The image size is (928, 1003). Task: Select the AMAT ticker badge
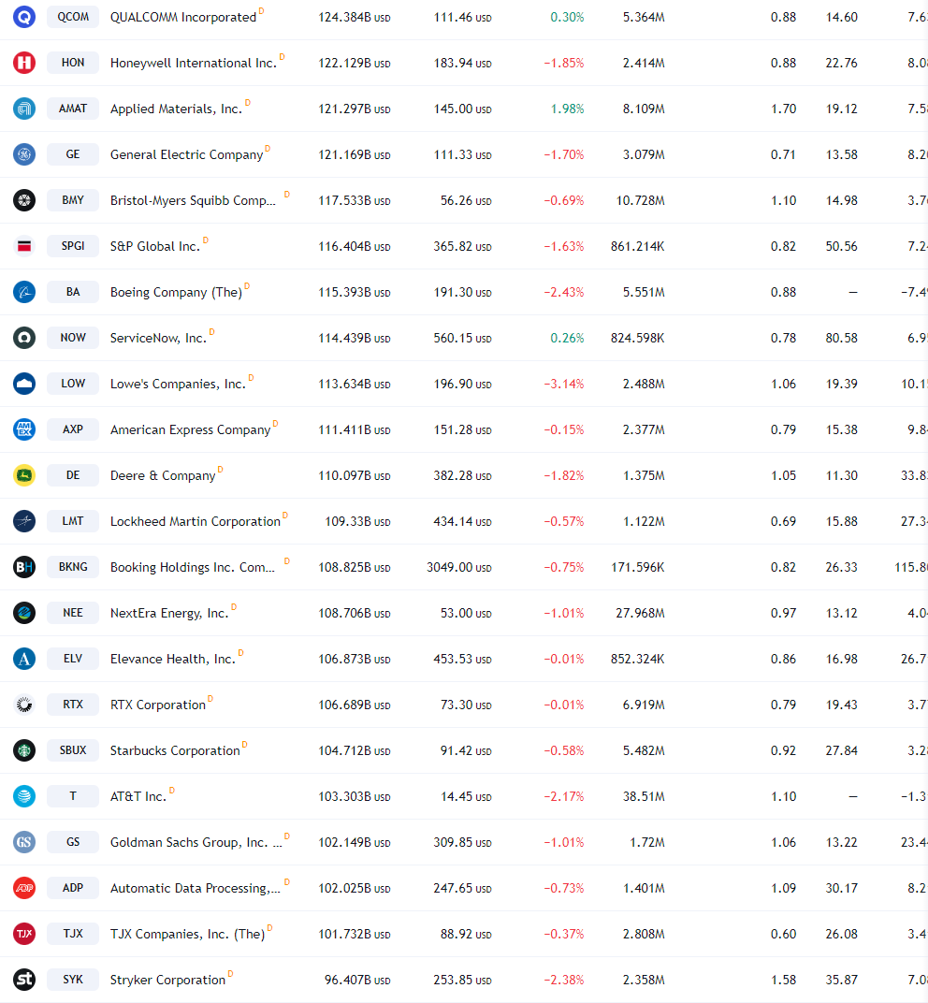pos(73,109)
